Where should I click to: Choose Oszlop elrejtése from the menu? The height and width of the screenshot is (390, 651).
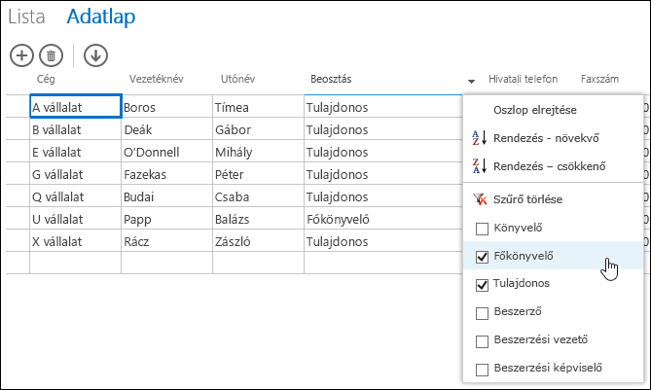tap(535, 110)
